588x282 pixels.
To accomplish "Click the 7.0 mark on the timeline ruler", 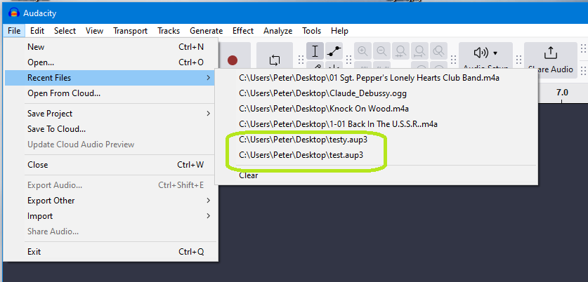I will coord(562,93).
